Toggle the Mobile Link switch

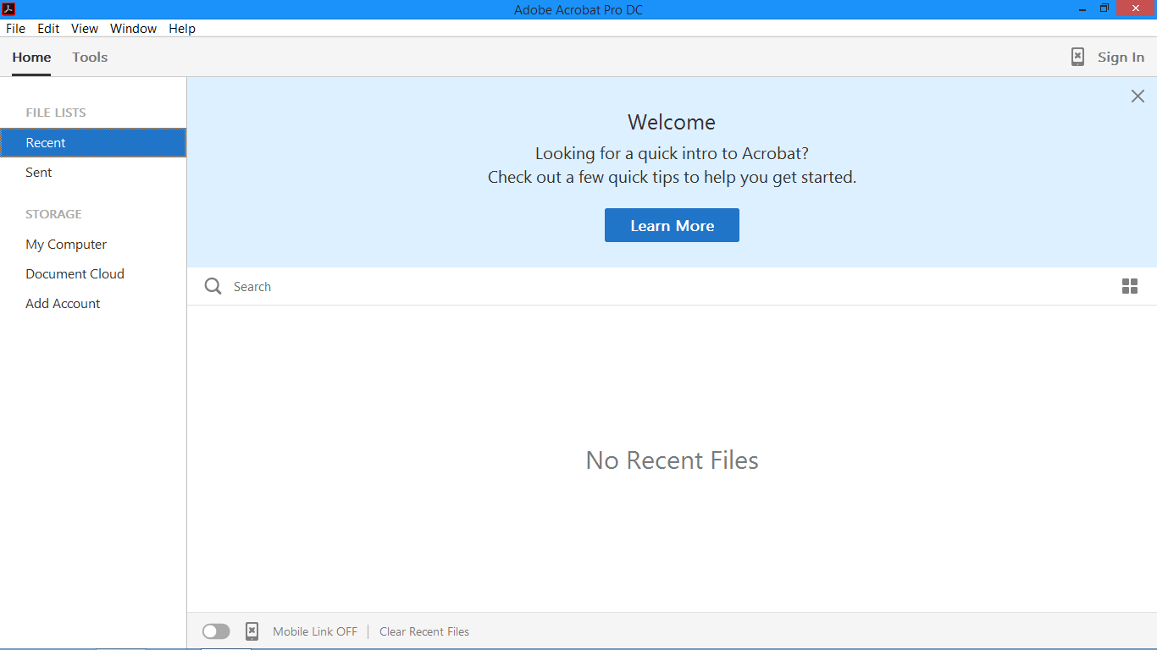[216, 631]
